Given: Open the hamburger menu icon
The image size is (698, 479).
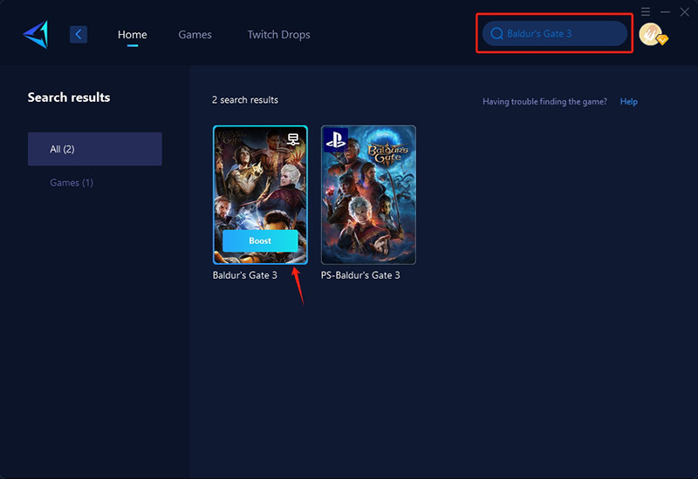Looking at the screenshot, I should pos(646,11).
